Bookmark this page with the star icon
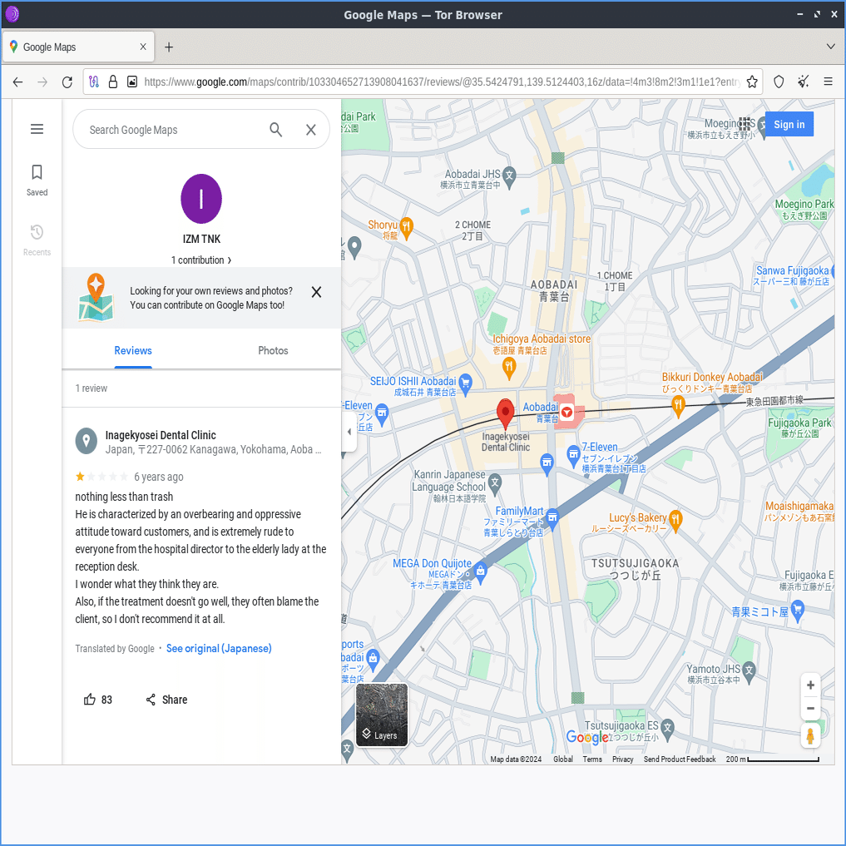This screenshot has width=846, height=846. pyautogui.click(x=752, y=82)
